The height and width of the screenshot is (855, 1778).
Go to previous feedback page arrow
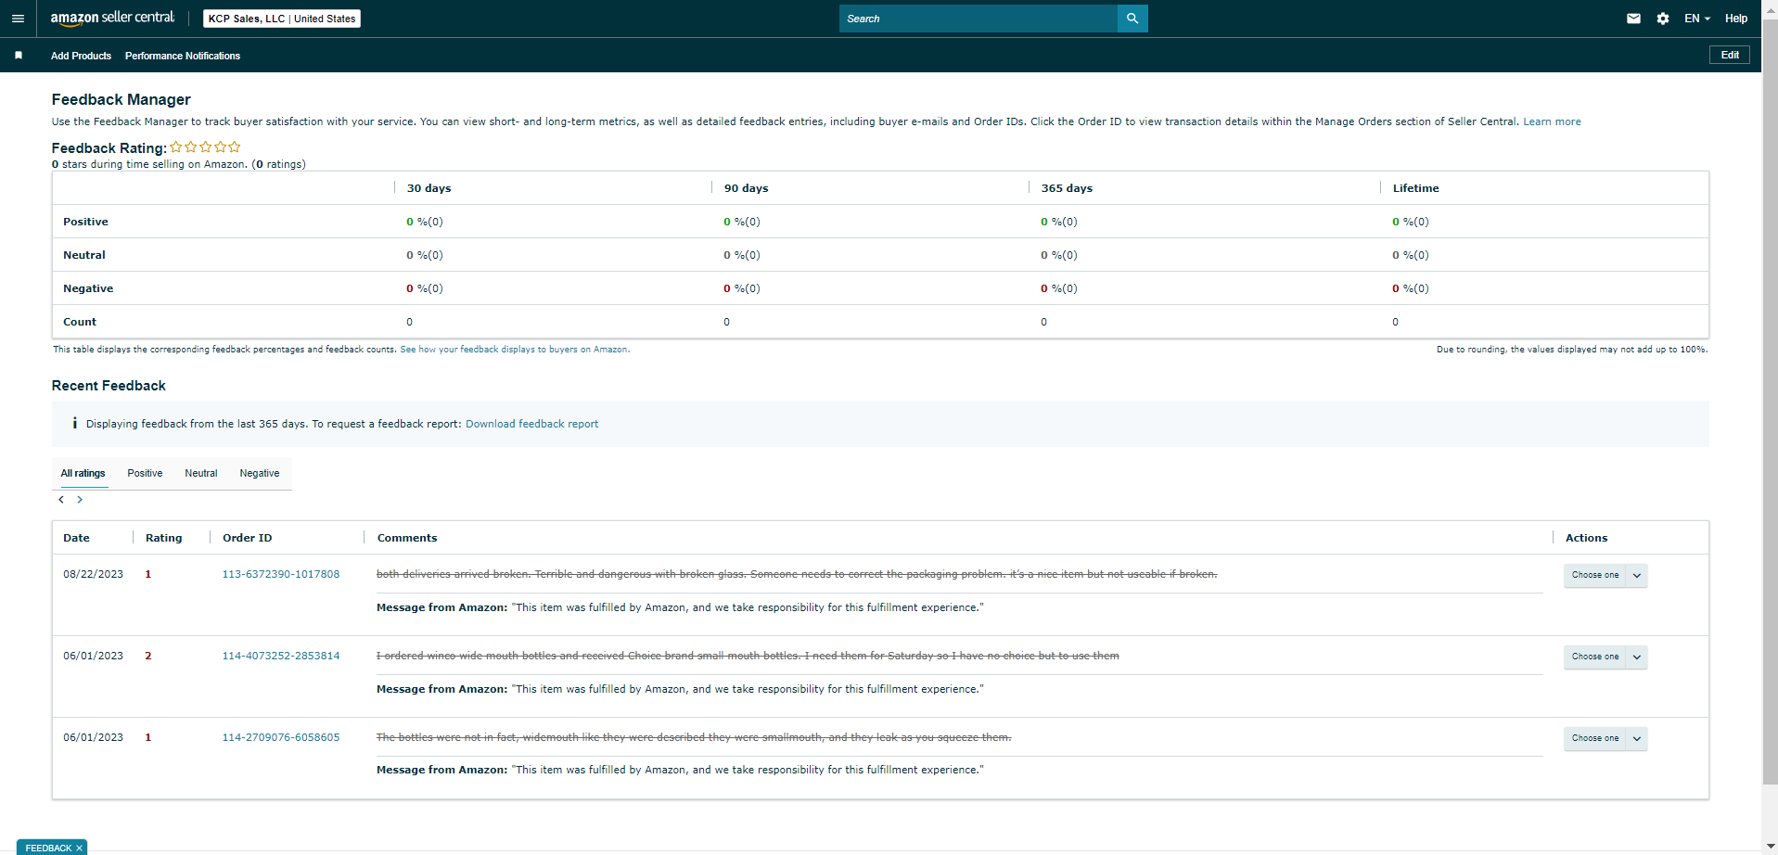pyautogui.click(x=61, y=500)
